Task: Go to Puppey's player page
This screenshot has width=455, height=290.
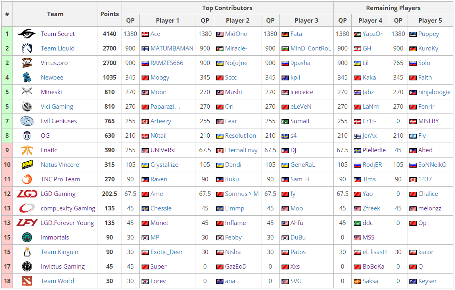Action: [428, 34]
